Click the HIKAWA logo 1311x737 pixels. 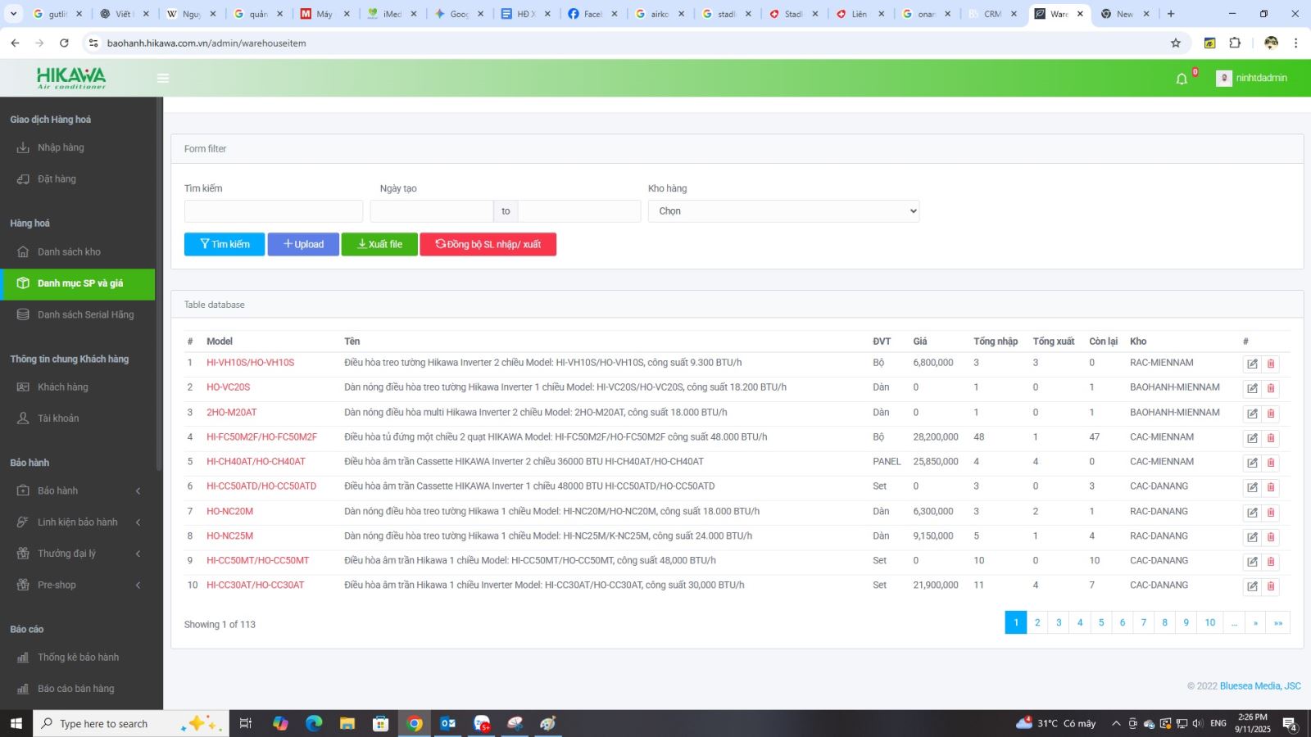(71, 79)
